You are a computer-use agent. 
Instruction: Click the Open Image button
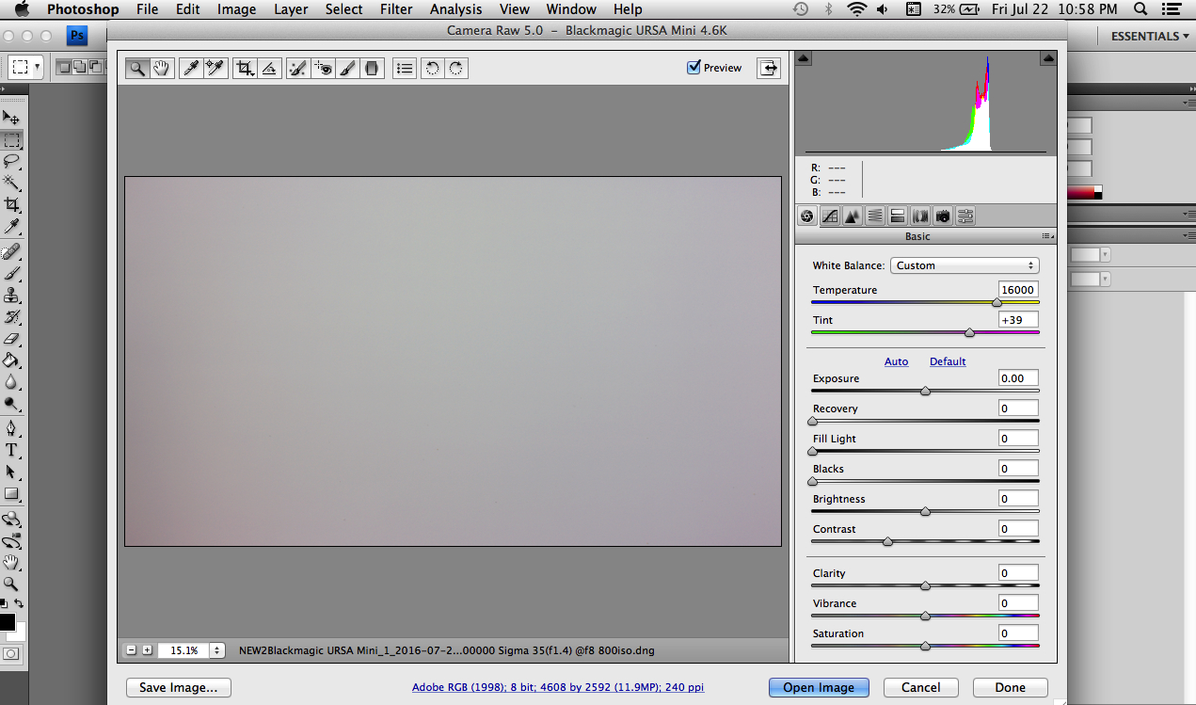pos(819,687)
